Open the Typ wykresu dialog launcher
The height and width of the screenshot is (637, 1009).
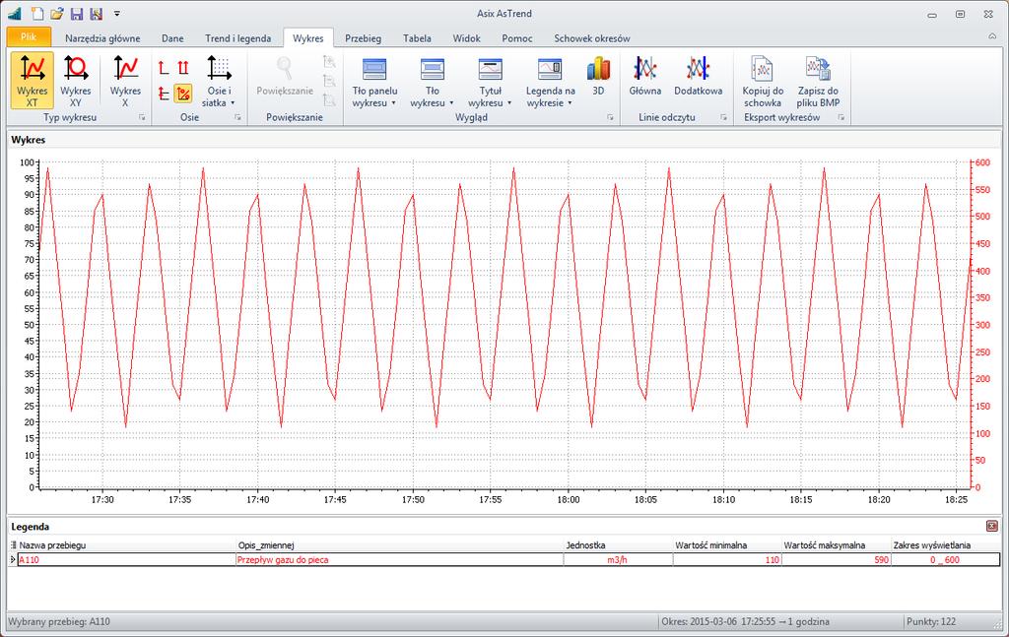click(x=142, y=117)
